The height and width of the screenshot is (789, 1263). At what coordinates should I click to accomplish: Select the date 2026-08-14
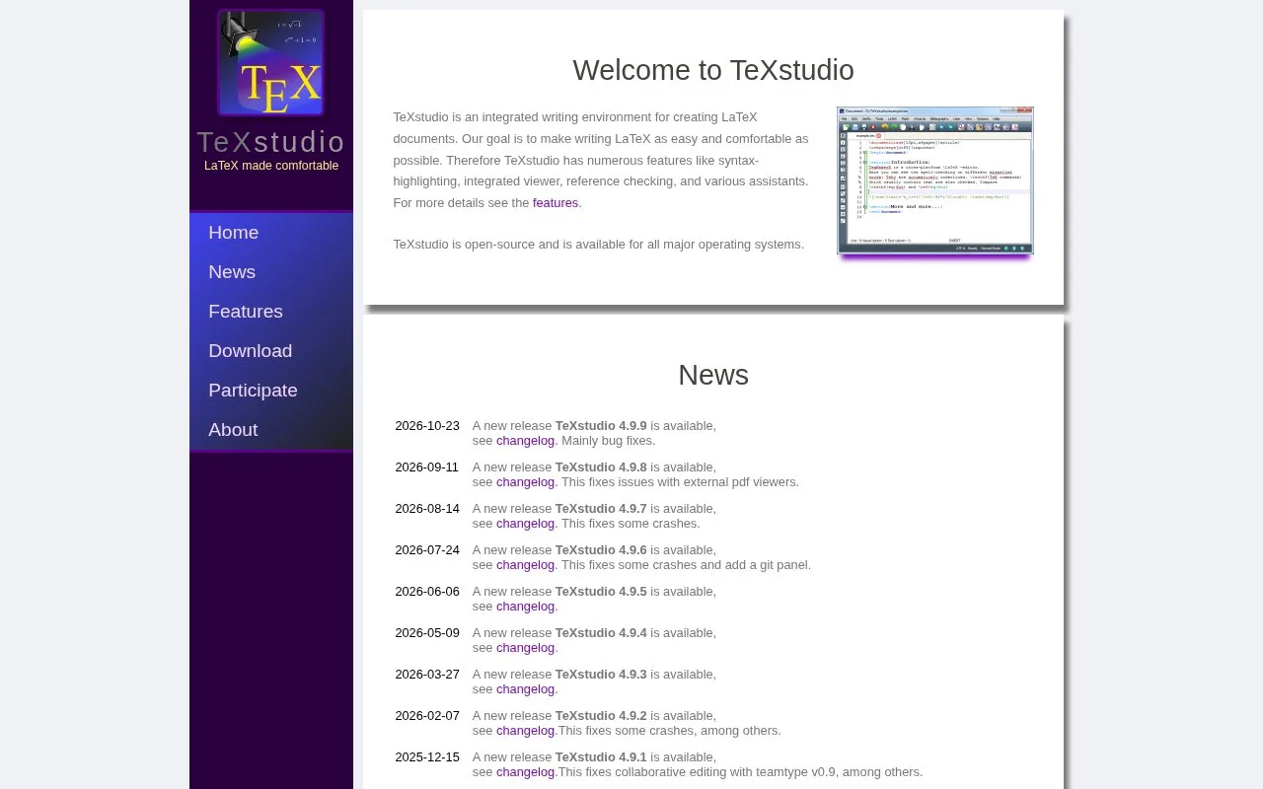(427, 509)
